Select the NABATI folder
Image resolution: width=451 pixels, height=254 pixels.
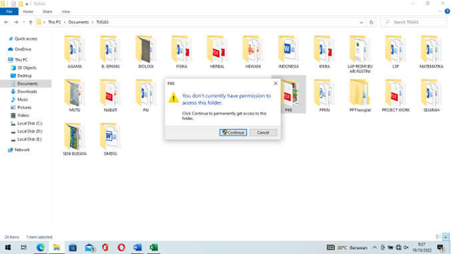click(x=110, y=96)
